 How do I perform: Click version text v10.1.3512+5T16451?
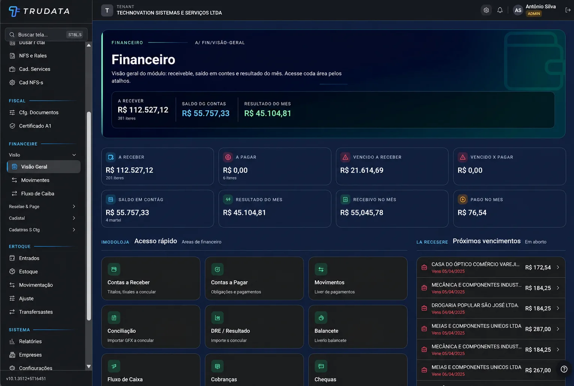coord(26,378)
